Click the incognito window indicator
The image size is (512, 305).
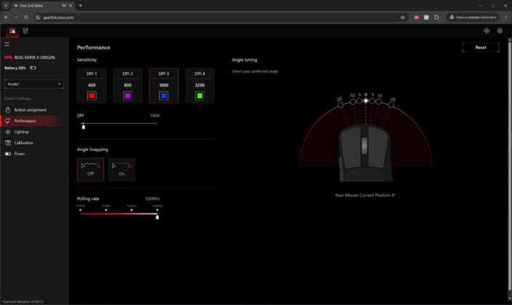[x=473, y=17]
